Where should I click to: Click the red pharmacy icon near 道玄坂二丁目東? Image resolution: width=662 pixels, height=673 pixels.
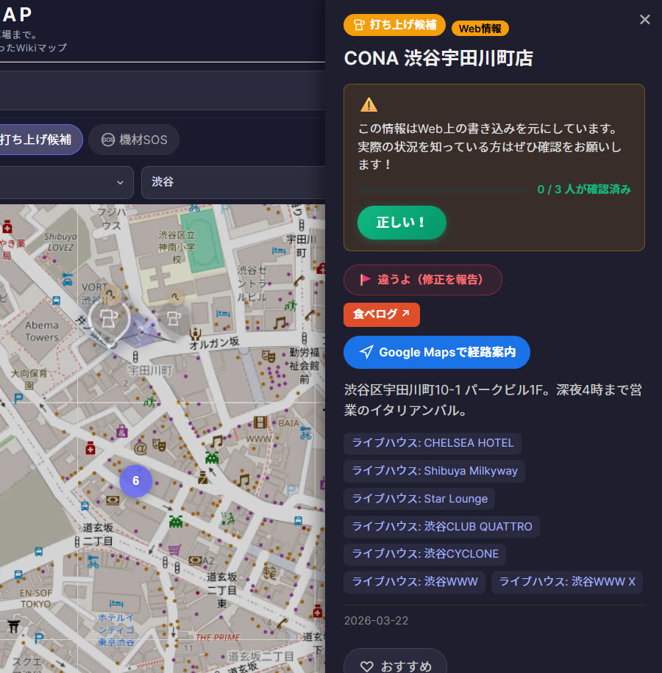[x=318, y=611]
